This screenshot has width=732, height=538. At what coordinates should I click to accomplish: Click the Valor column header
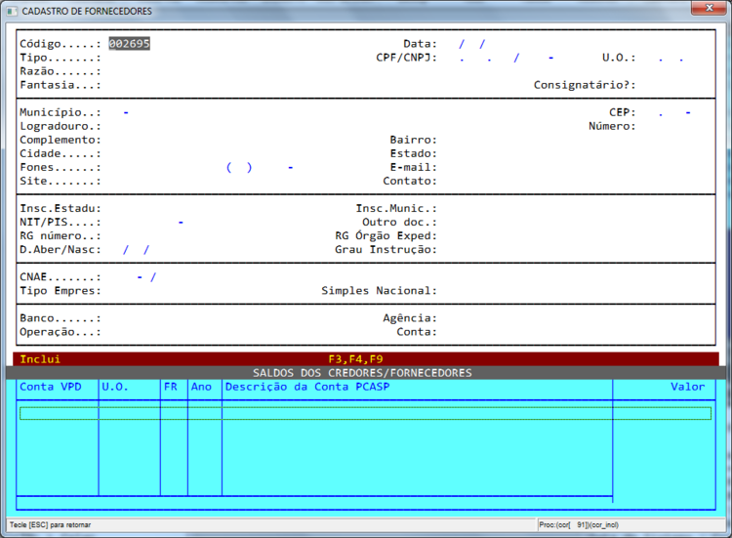[687, 387]
